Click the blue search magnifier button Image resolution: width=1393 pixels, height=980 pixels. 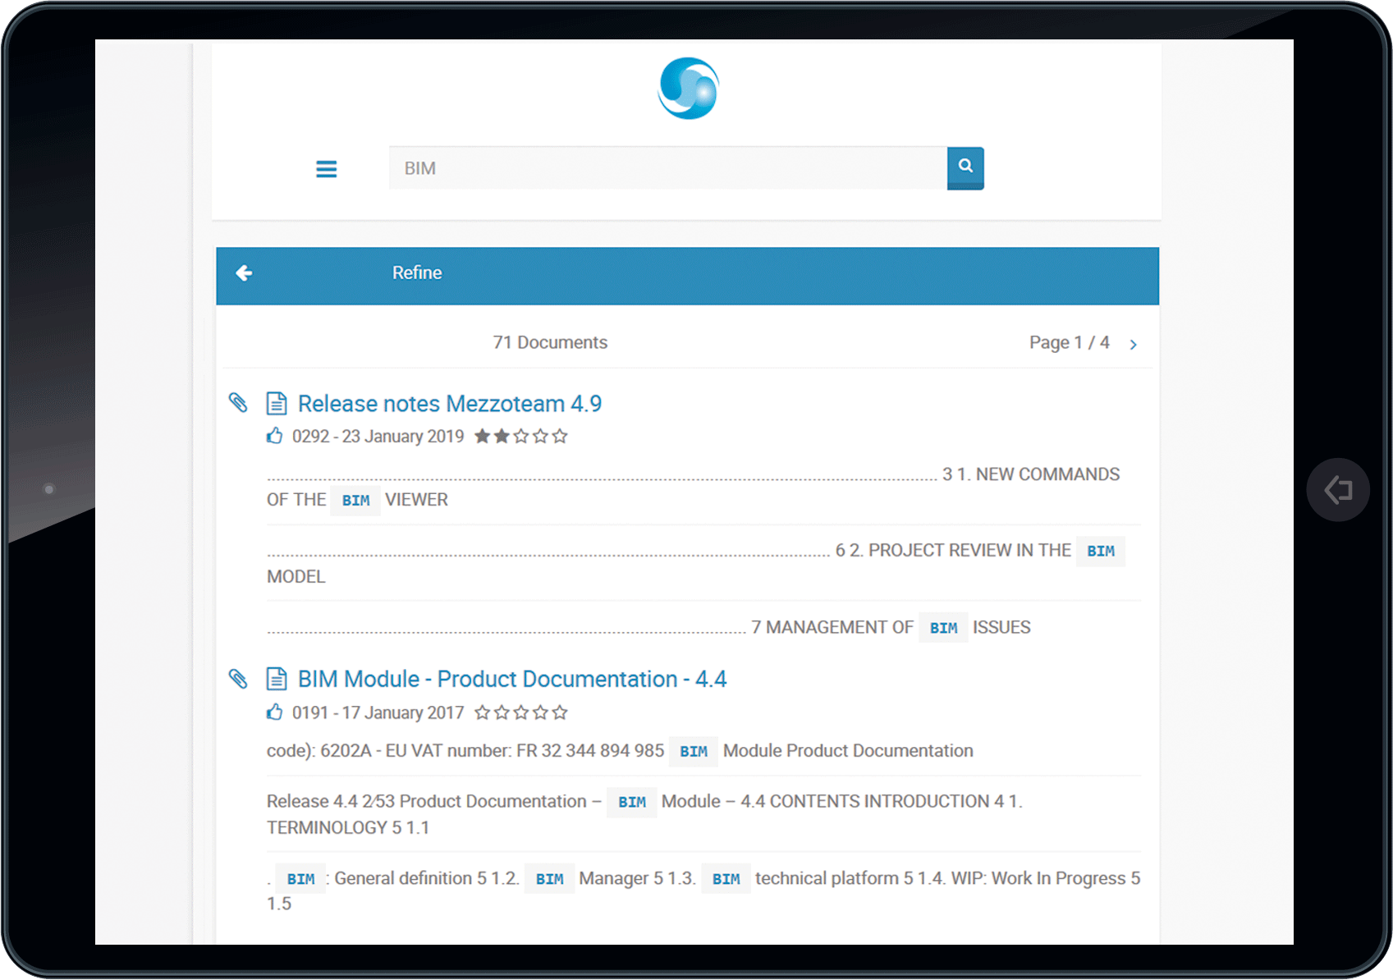point(965,167)
